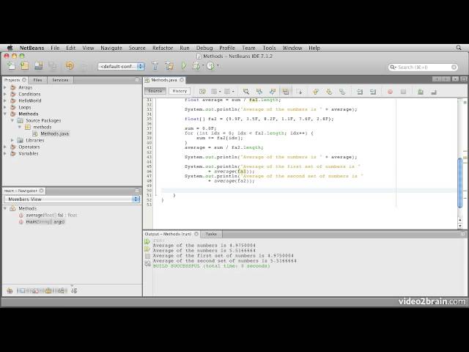Image resolution: width=469 pixels, height=352 pixels.
Task: Collapse the Methods project node
Action: pyautogui.click(x=5, y=114)
